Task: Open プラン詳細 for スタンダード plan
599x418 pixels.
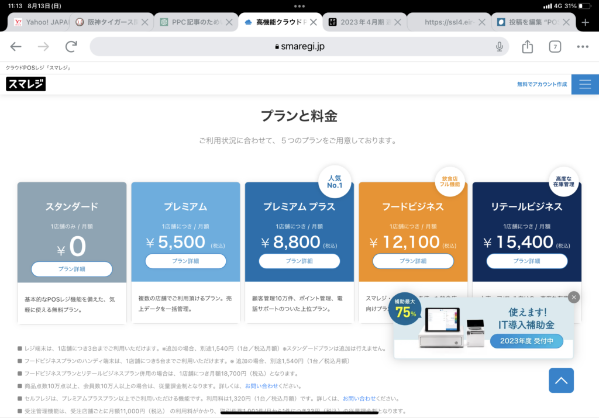Action: coord(72,269)
